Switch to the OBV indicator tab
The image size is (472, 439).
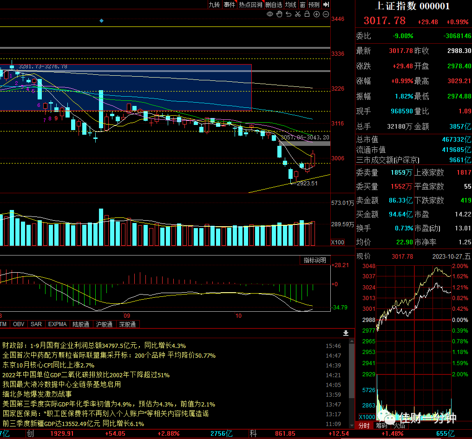tap(19, 324)
